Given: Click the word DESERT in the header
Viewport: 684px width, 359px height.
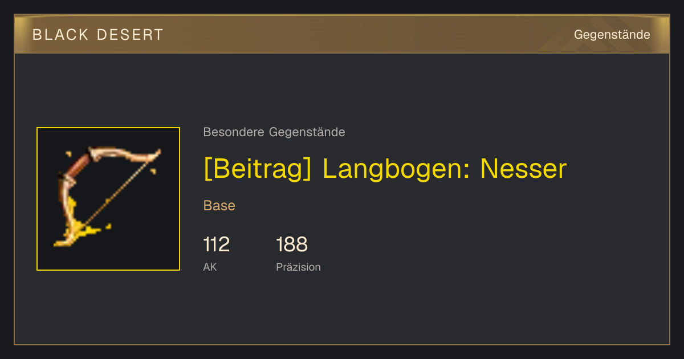Looking at the screenshot, I should (x=131, y=35).
